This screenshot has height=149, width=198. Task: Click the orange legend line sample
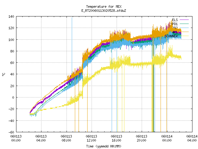[185, 32]
